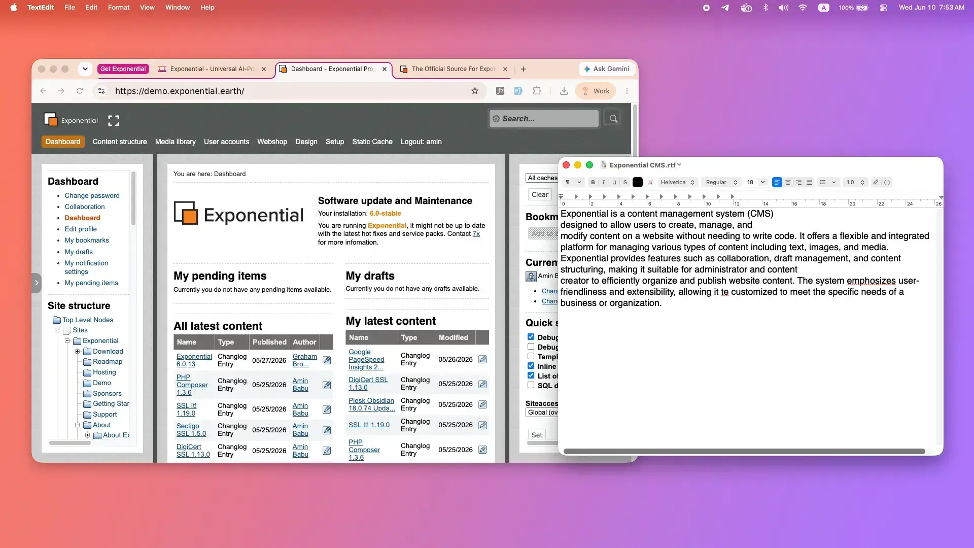974x548 pixels.
Task: Open the Wi-Fi status menu
Action: [803, 8]
